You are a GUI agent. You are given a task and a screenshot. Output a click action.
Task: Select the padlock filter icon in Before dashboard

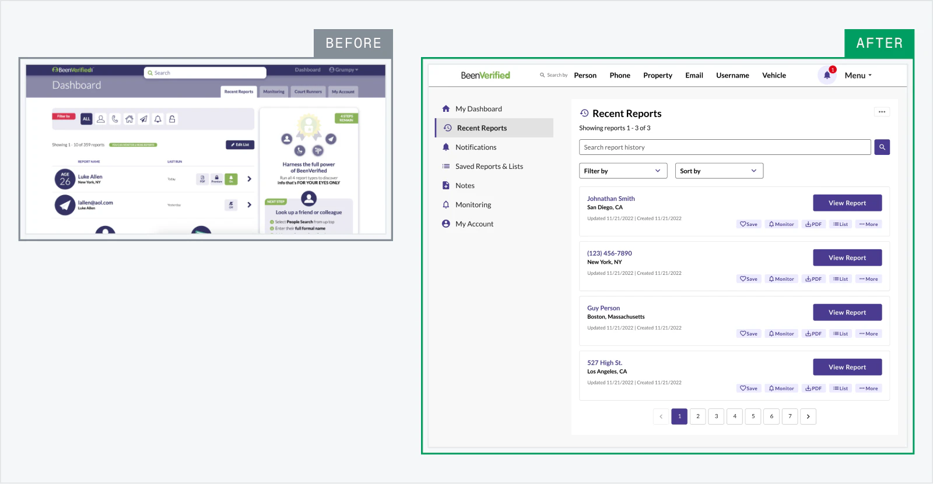click(x=172, y=119)
